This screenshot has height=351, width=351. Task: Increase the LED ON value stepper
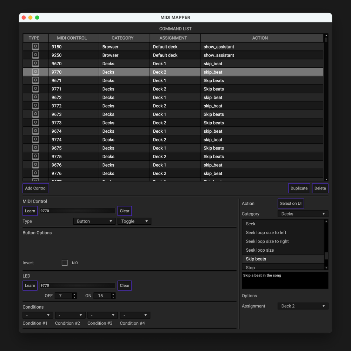coord(113,294)
